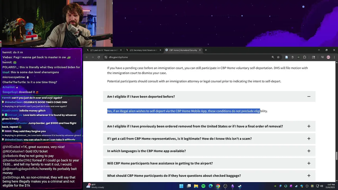Open Obsidian from the taskbar
The image size is (338, 190).
232,186
